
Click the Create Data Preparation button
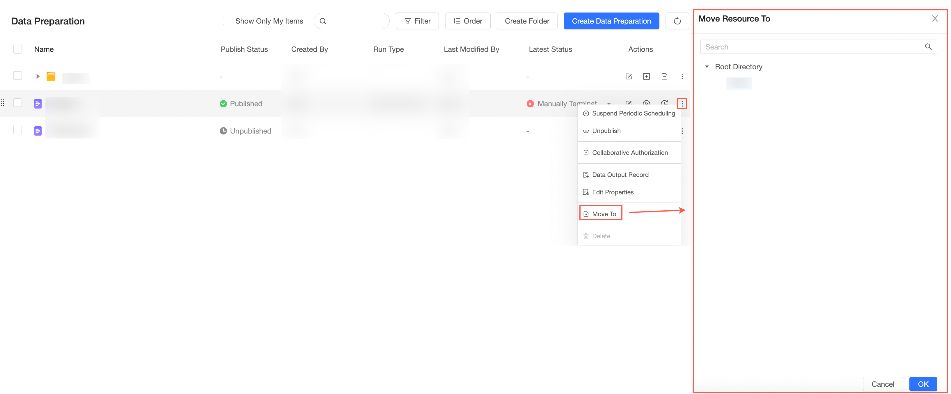(x=611, y=21)
